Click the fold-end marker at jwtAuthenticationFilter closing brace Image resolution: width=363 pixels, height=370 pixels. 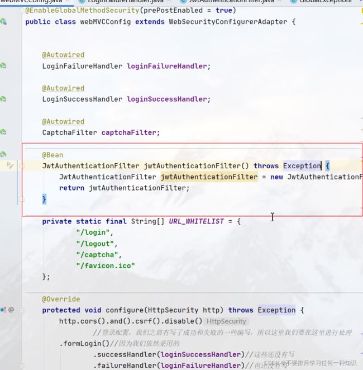point(21,200)
